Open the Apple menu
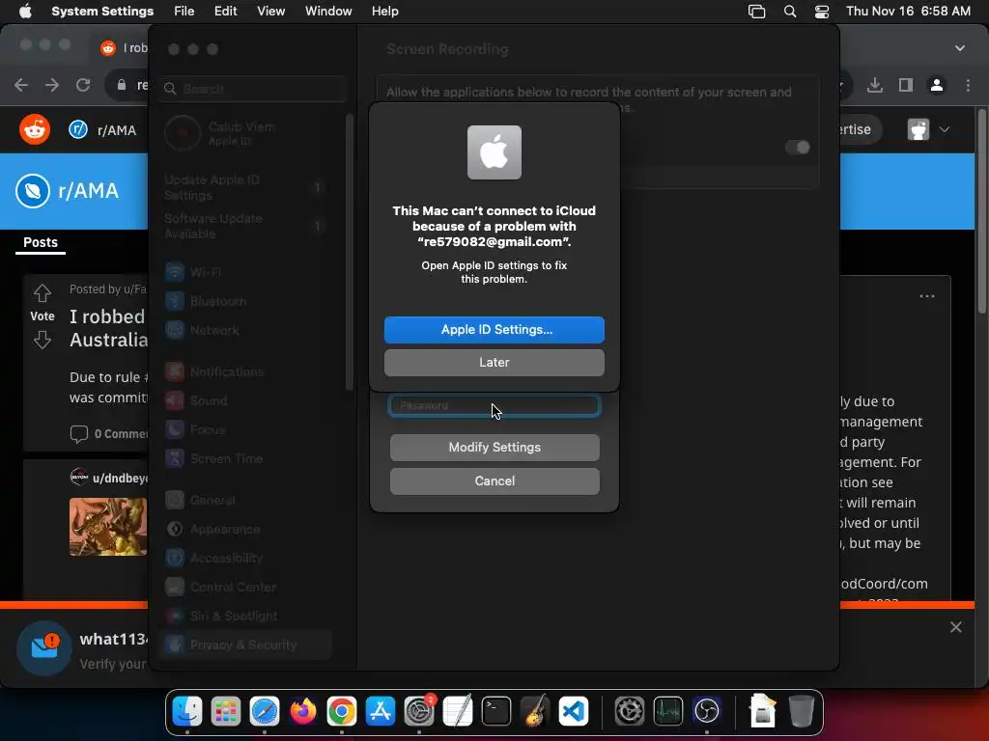The height and width of the screenshot is (741, 989). tap(25, 11)
